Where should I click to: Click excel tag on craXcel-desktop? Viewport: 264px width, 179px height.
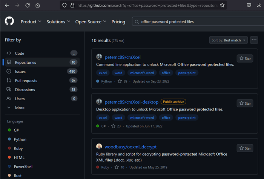coord(103,118)
